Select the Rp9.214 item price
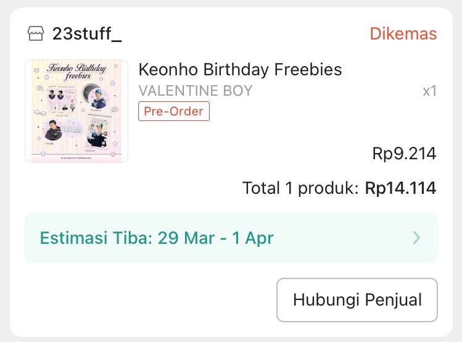 tap(404, 154)
